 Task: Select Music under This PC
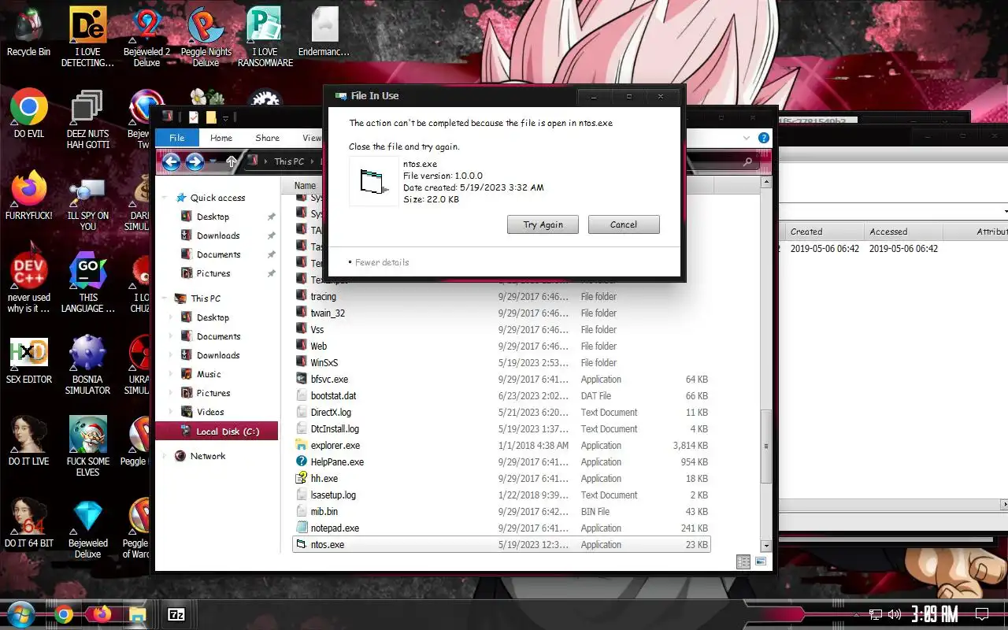pos(209,374)
